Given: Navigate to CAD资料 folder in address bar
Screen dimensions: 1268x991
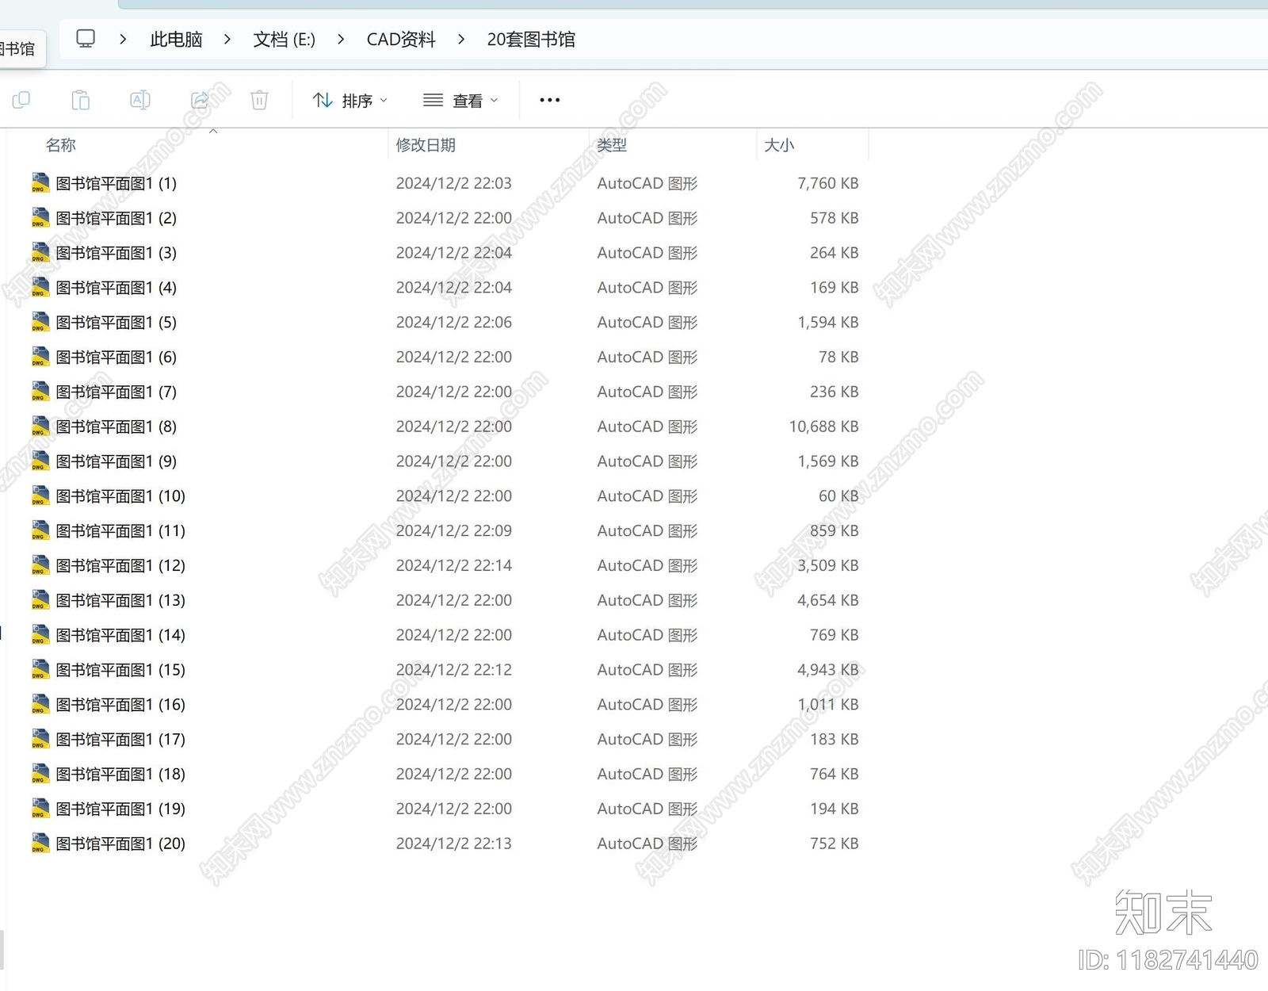Looking at the screenshot, I should [401, 40].
